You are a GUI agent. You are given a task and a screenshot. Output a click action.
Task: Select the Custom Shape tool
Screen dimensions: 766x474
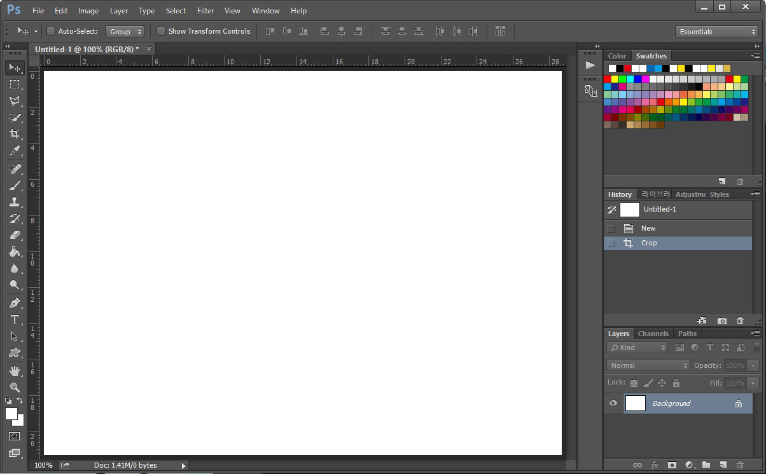click(15, 353)
